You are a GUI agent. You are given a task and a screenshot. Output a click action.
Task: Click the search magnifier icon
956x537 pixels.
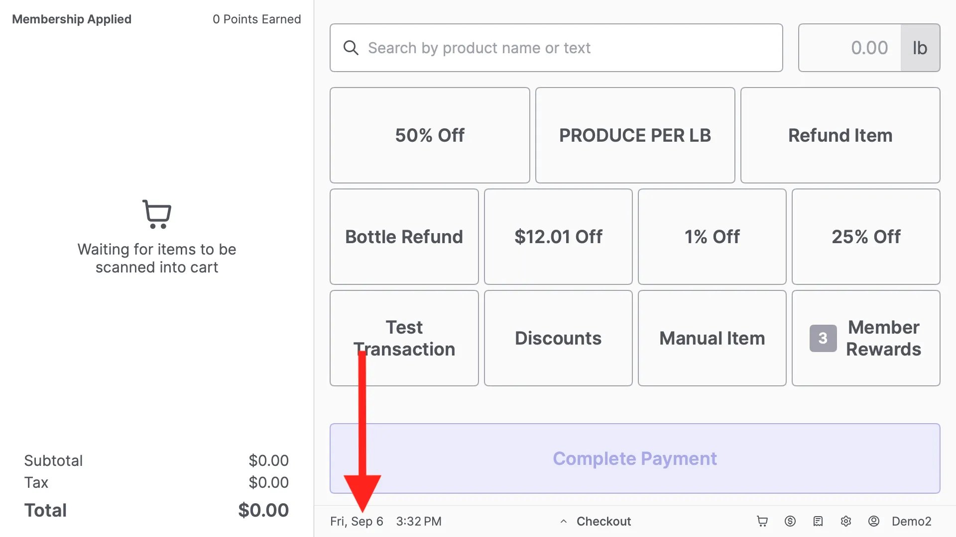click(x=351, y=48)
